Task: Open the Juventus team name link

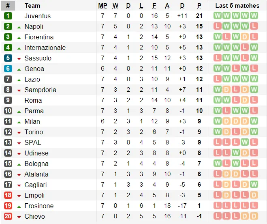Action: pos(38,16)
